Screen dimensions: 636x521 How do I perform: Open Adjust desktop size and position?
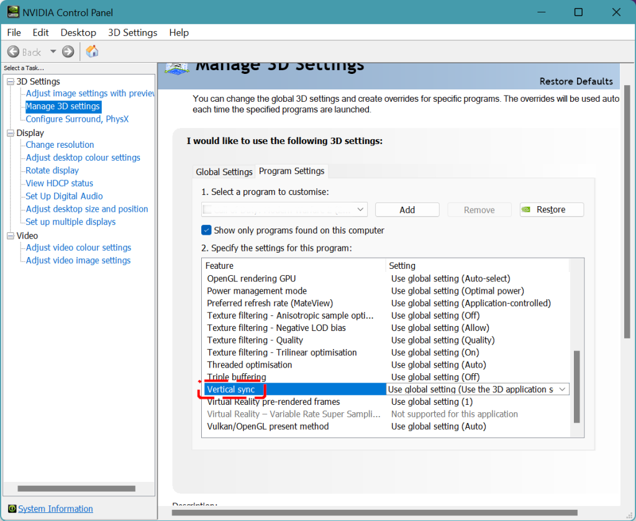(x=87, y=209)
